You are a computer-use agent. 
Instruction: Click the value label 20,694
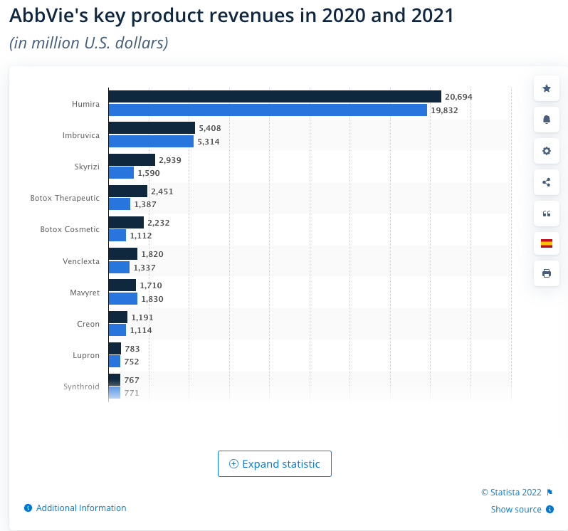pyautogui.click(x=458, y=97)
